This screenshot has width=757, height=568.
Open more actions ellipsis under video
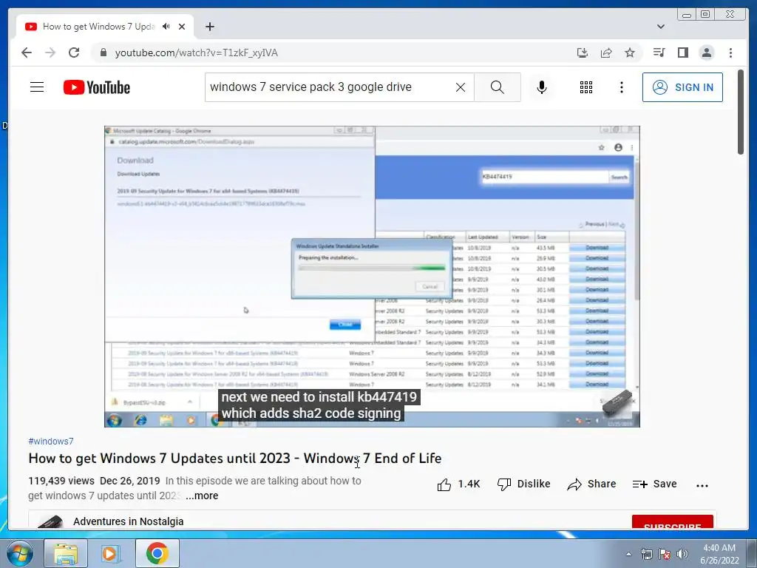click(x=702, y=485)
